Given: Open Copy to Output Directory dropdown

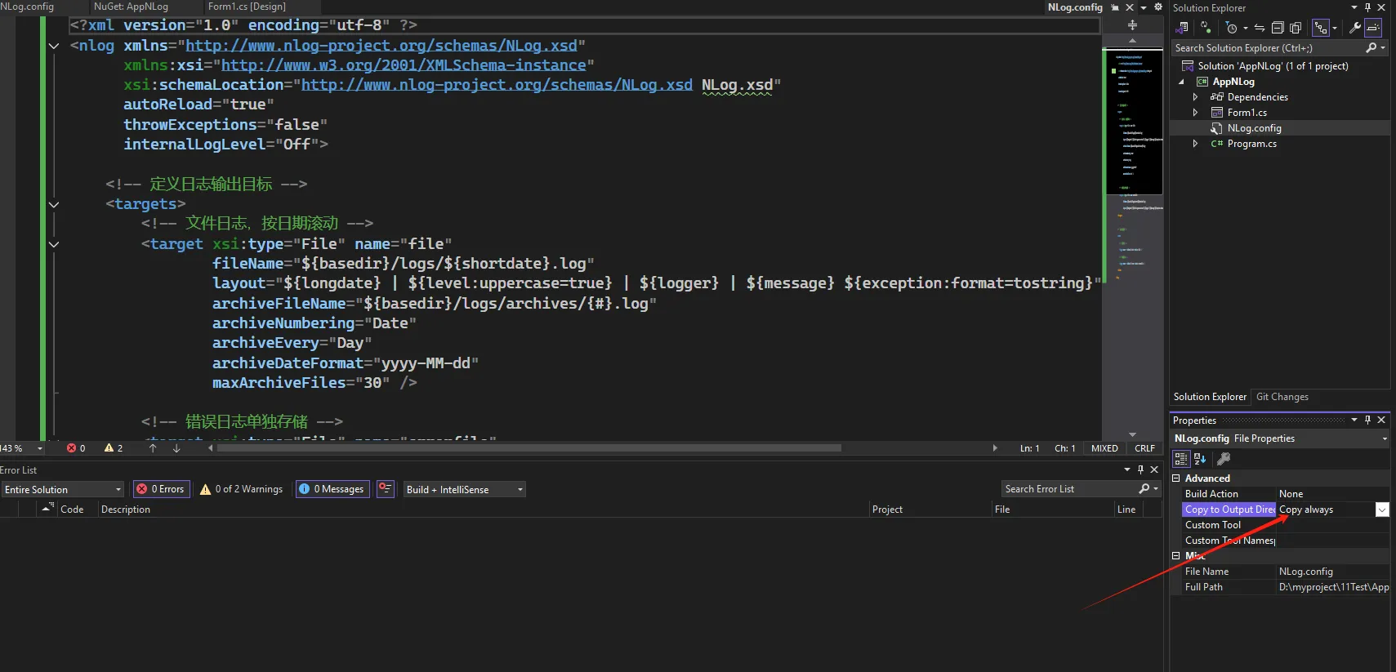Looking at the screenshot, I should point(1382,510).
